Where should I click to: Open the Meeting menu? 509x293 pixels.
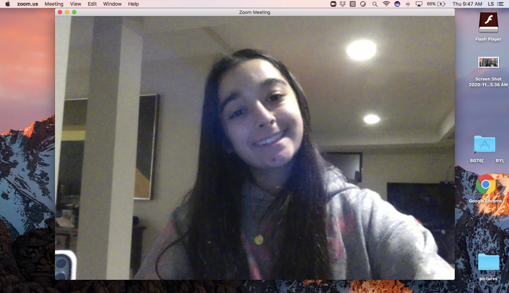(x=54, y=4)
